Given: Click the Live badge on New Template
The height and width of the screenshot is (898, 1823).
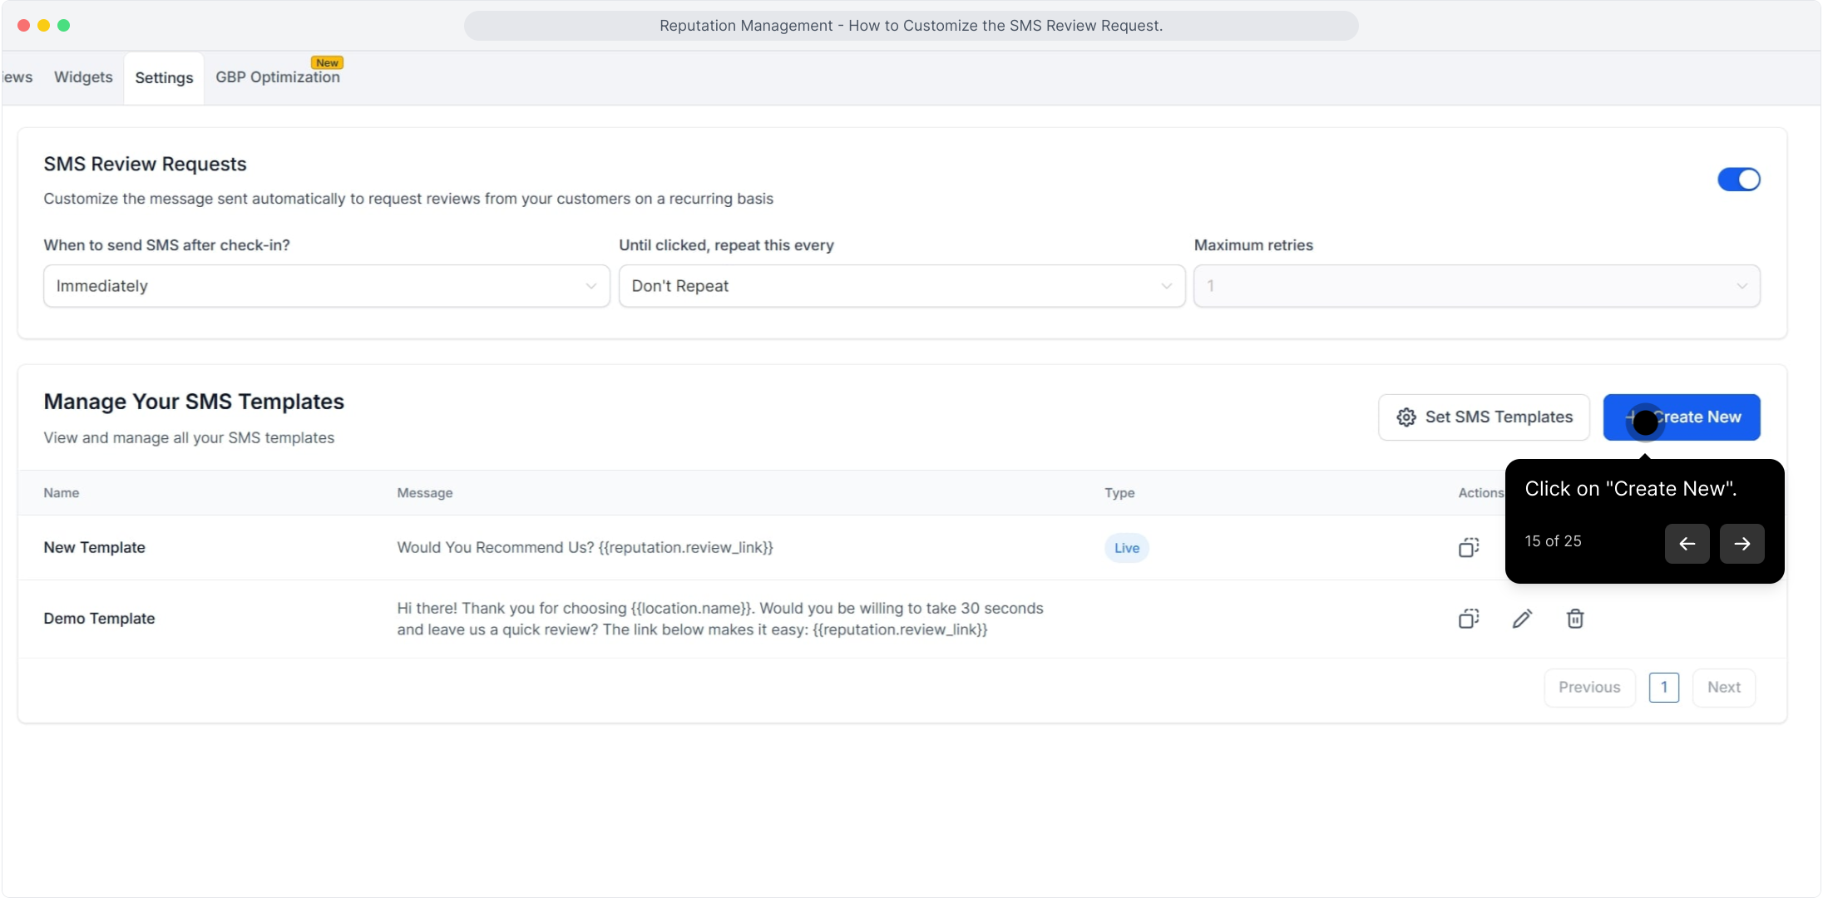Looking at the screenshot, I should [x=1127, y=548].
